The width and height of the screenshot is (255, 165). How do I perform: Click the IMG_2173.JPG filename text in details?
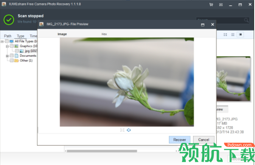point(227,119)
